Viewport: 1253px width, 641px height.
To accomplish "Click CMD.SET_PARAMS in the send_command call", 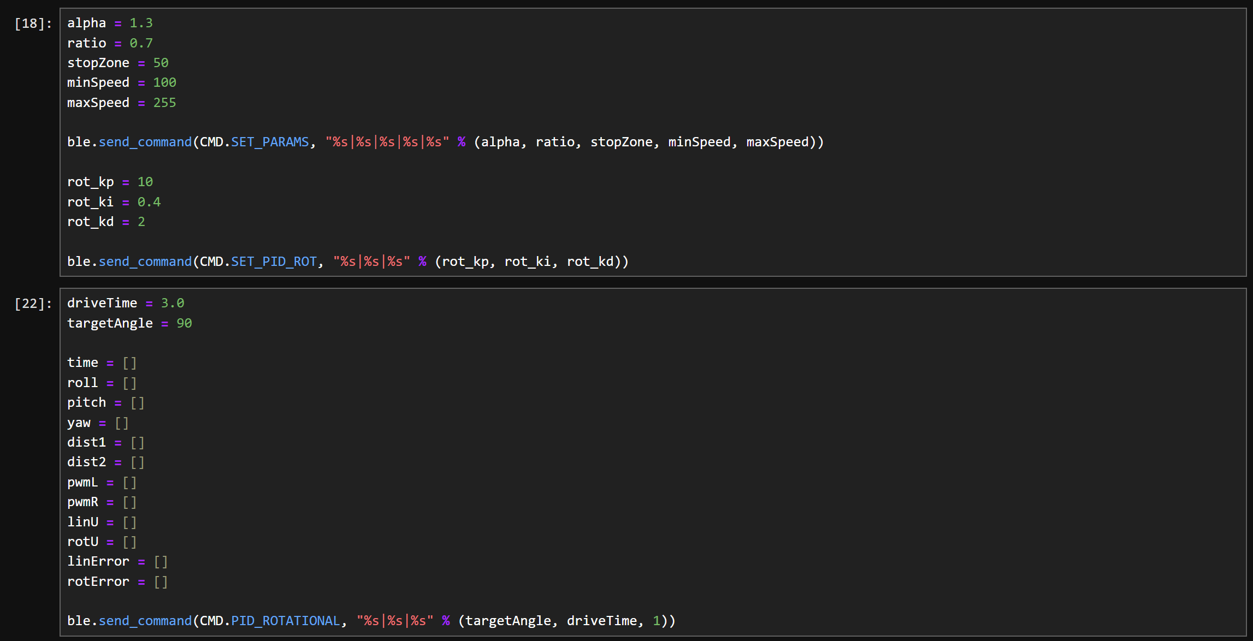I will pyautogui.click(x=254, y=142).
